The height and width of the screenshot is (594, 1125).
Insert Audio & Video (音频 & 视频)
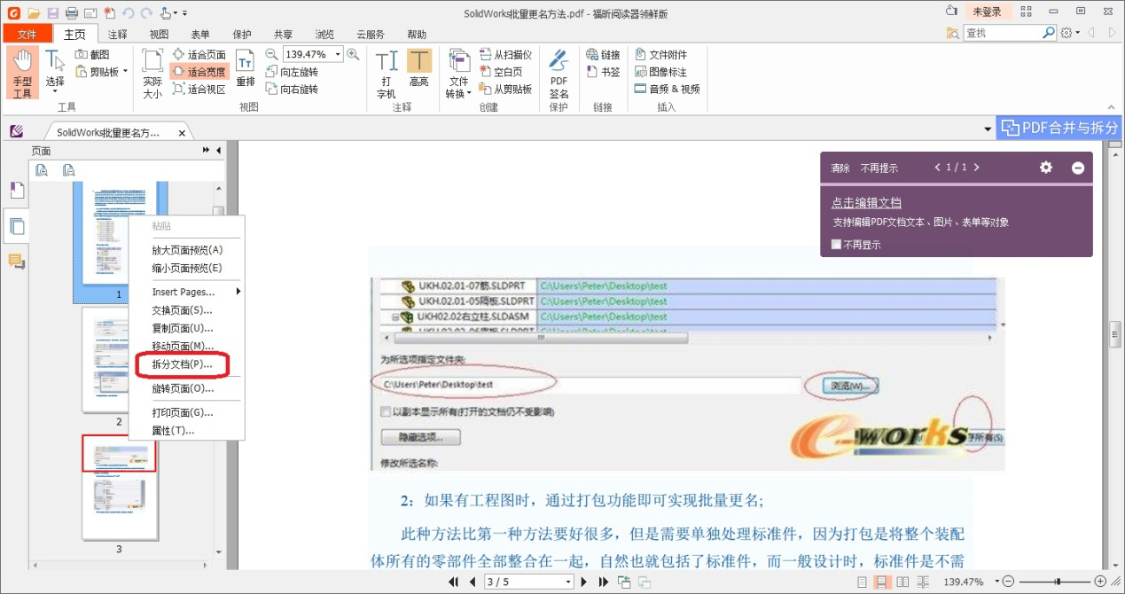point(668,89)
